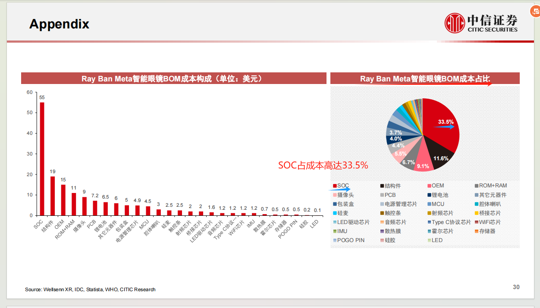This screenshot has height=308, width=540.
Task: Click the y-axis tick label 30
Action: [29, 154]
